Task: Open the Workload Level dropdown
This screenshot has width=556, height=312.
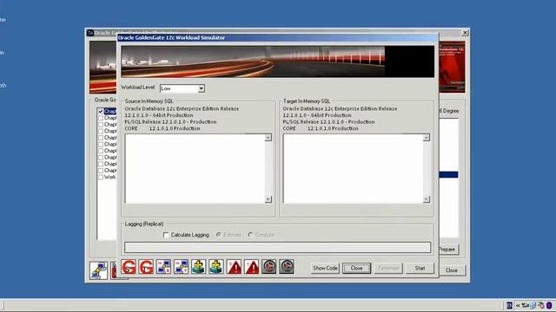Action: 201,88
